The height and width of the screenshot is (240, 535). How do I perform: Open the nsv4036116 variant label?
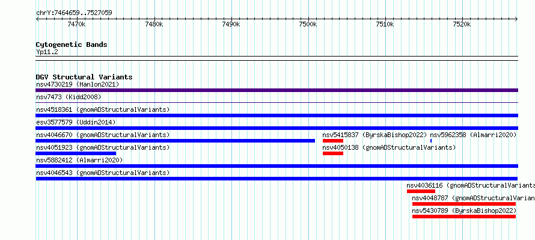pyautogui.click(x=471, y=185)
